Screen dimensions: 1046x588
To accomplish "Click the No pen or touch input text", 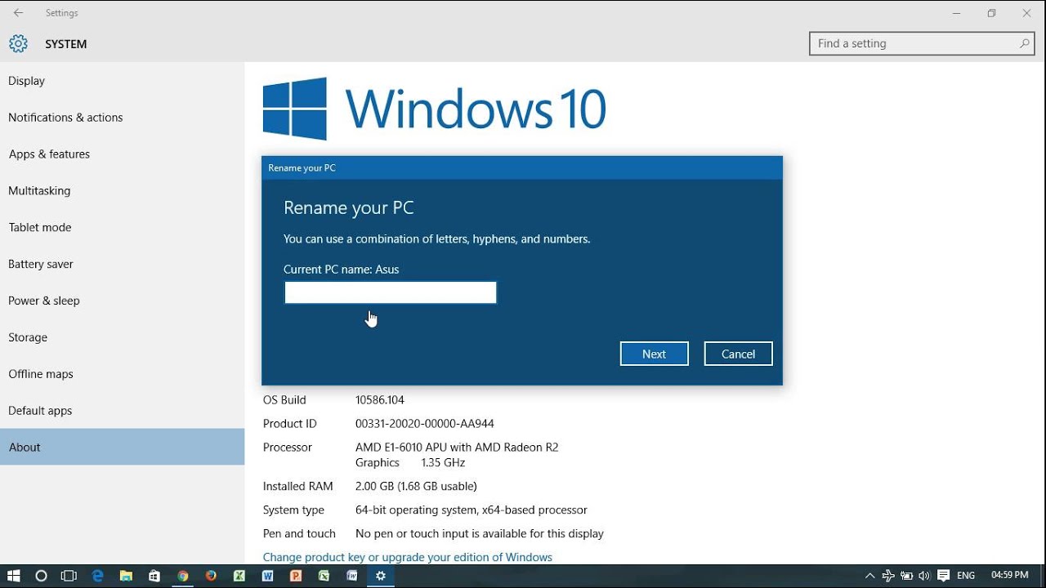I will tap(480, 533).
